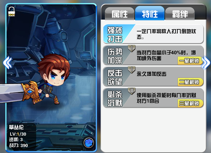Tap the 一星解锁 unlock button
Viewport: 211px width, 153px height.
(190, 61)
